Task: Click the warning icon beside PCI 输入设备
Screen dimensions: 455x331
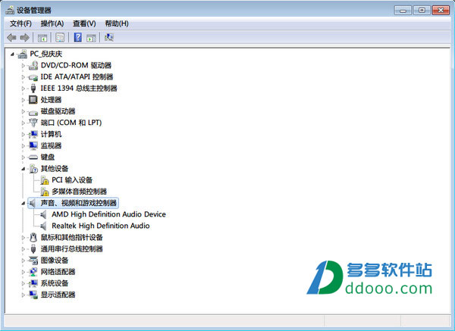Action: click(45, 180)
